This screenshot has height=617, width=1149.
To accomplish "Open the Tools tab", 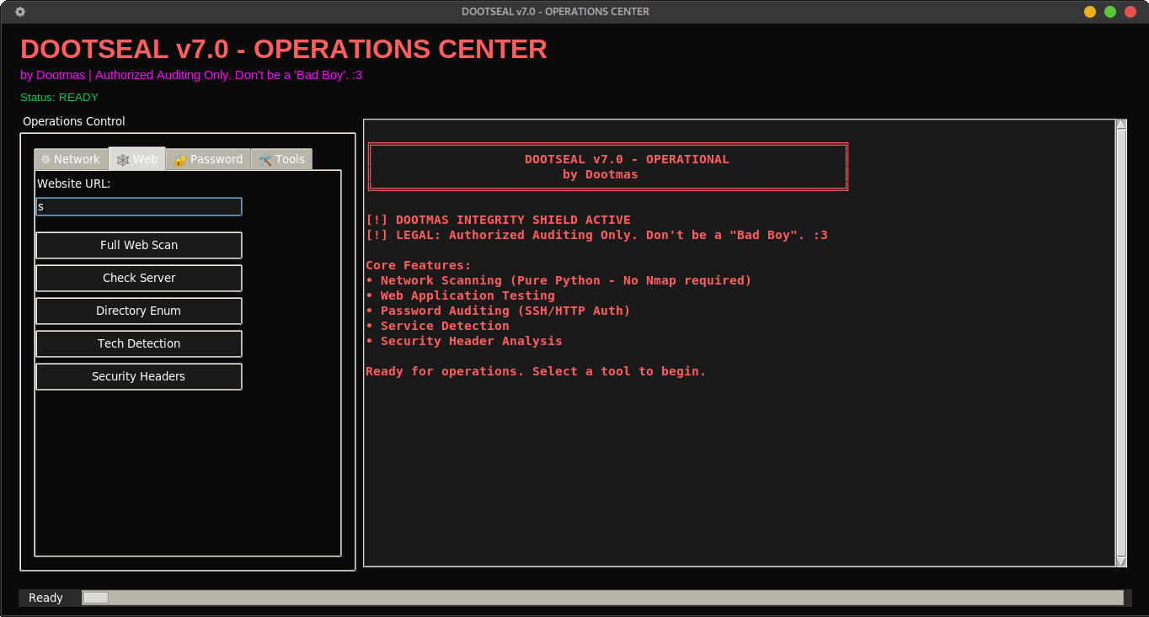I will (282, 158).
